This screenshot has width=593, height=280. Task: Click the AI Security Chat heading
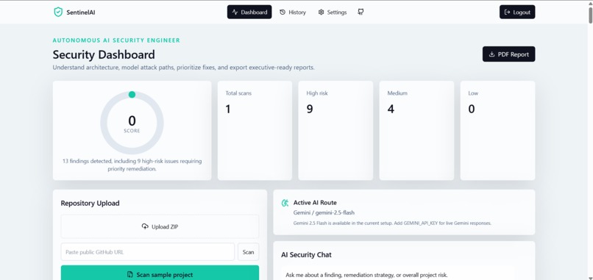(x=306, y=255)
